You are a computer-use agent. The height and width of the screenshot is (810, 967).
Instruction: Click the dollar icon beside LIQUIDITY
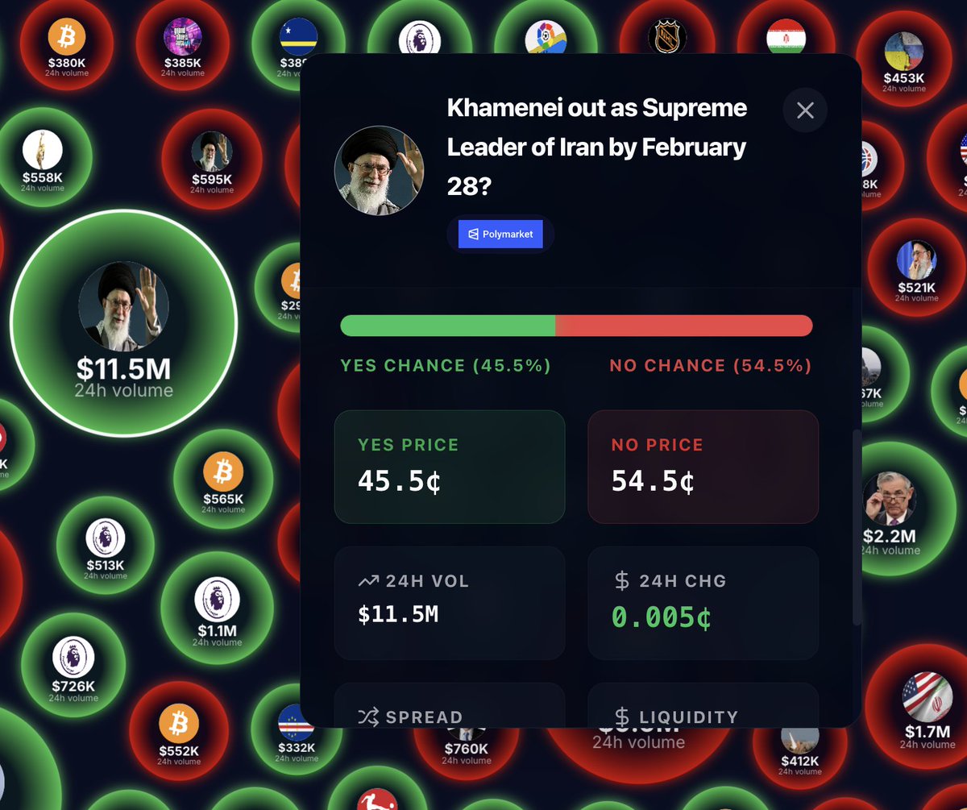(621, 717)
